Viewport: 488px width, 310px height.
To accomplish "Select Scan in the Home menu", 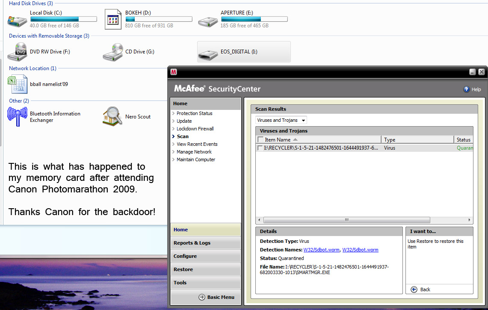I will coord(182,136).
